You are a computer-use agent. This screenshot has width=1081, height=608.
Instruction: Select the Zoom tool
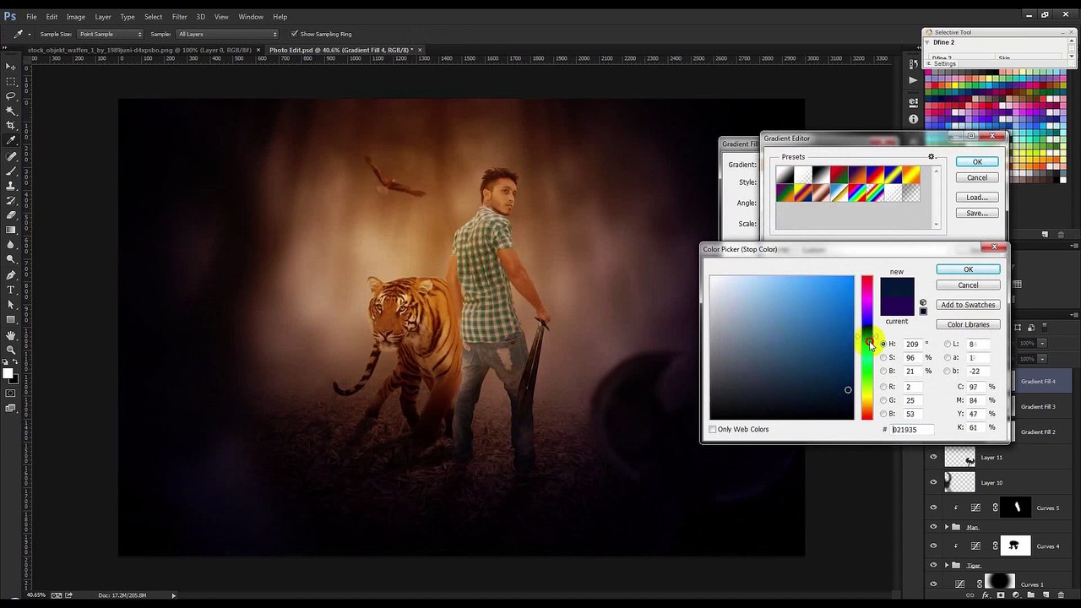tap(11, 350)
